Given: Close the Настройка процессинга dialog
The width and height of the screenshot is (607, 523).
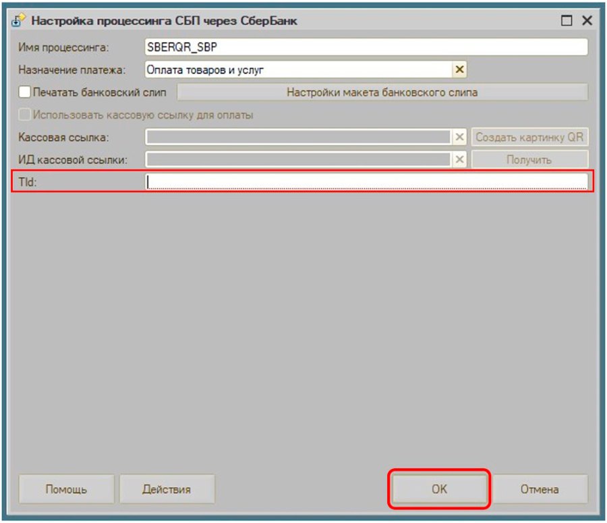Looking at the screenshot, I should [x=587, y=20].
